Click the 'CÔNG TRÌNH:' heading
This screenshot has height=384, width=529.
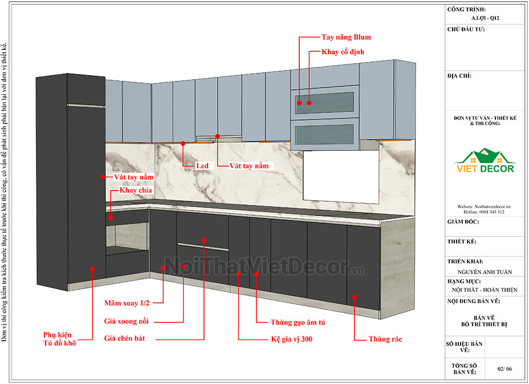pyautogui.click(x=467, y=10)
